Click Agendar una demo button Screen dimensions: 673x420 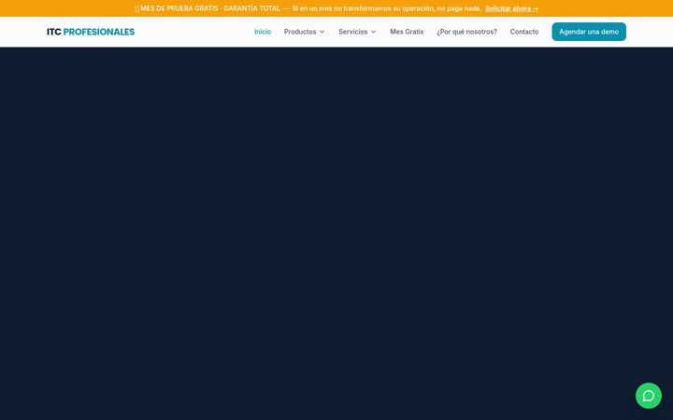[x=589, y=32]
